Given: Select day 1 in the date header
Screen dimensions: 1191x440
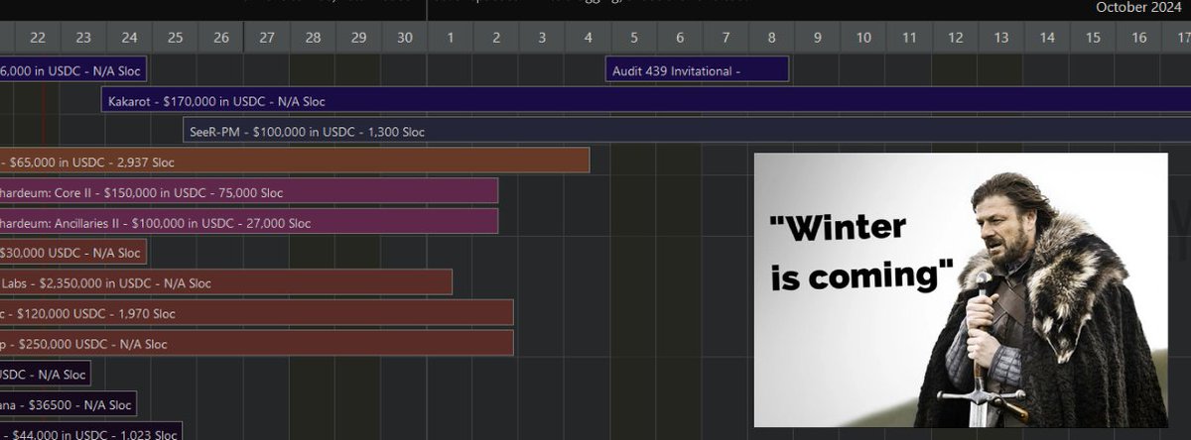Looking at the screenshot, I should (450, 38).
